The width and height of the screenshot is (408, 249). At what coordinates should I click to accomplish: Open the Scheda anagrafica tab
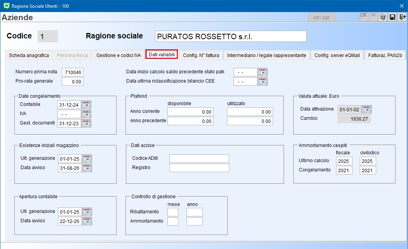coord(29,55)
